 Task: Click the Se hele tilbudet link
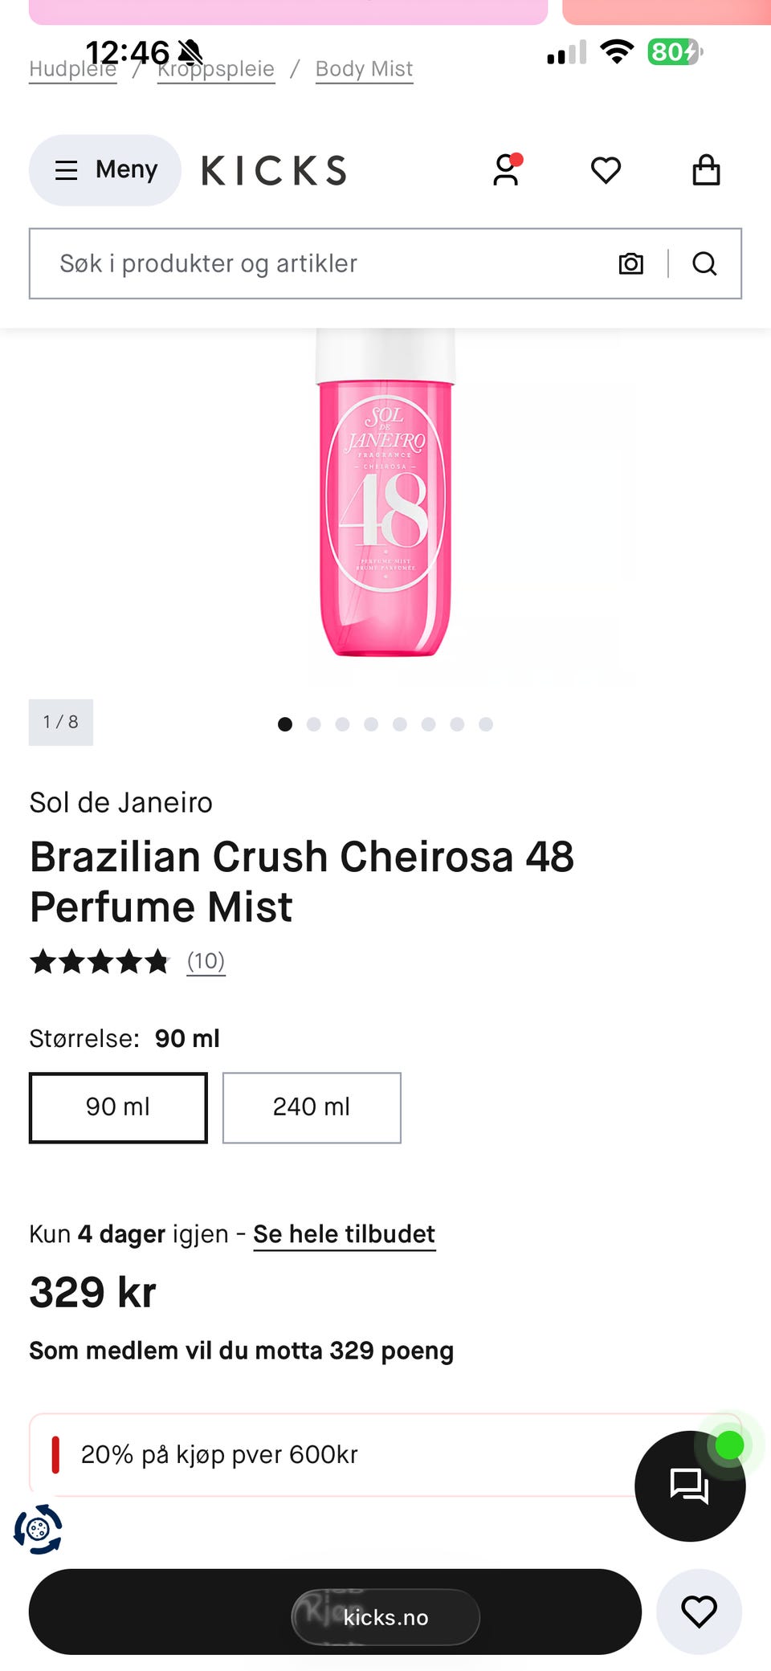coord(344,1234)
